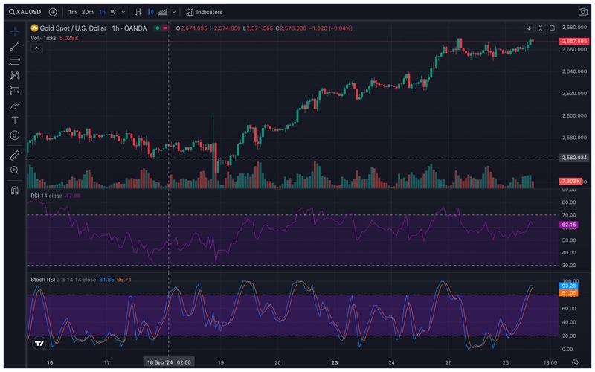Switch chart style to candlesticks
Viewport: 595px width, 372px height.
click(x=151, y=12)
